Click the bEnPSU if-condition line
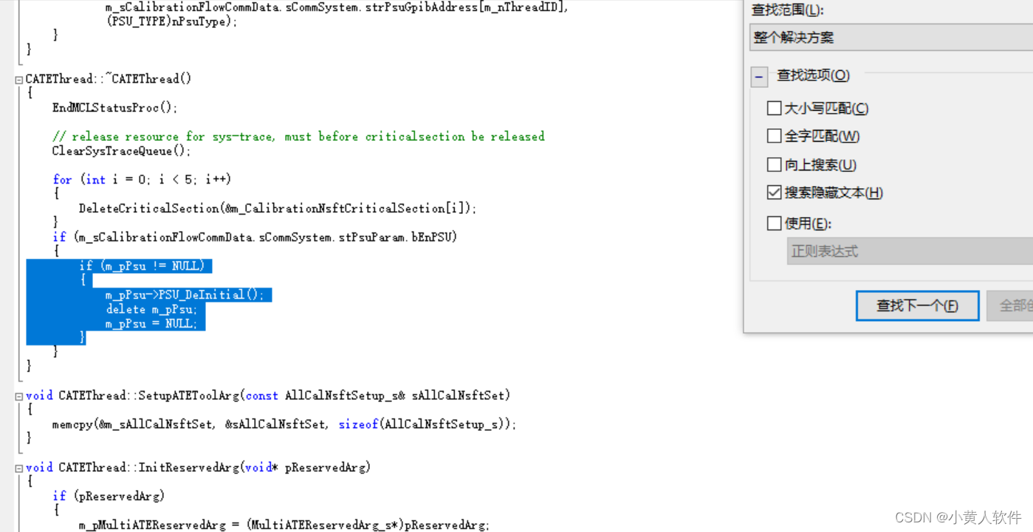The height and width of the screenshot is (532, 1033). 255,237
